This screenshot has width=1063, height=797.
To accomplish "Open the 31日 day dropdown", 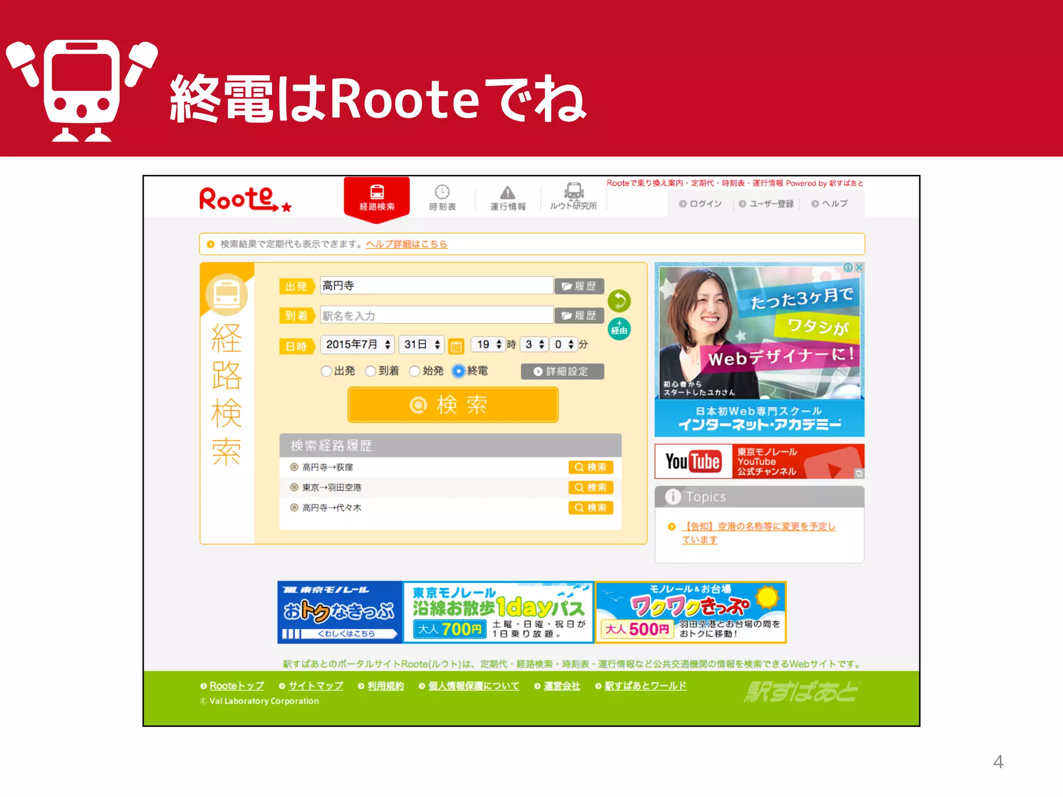I will (421, 345).
